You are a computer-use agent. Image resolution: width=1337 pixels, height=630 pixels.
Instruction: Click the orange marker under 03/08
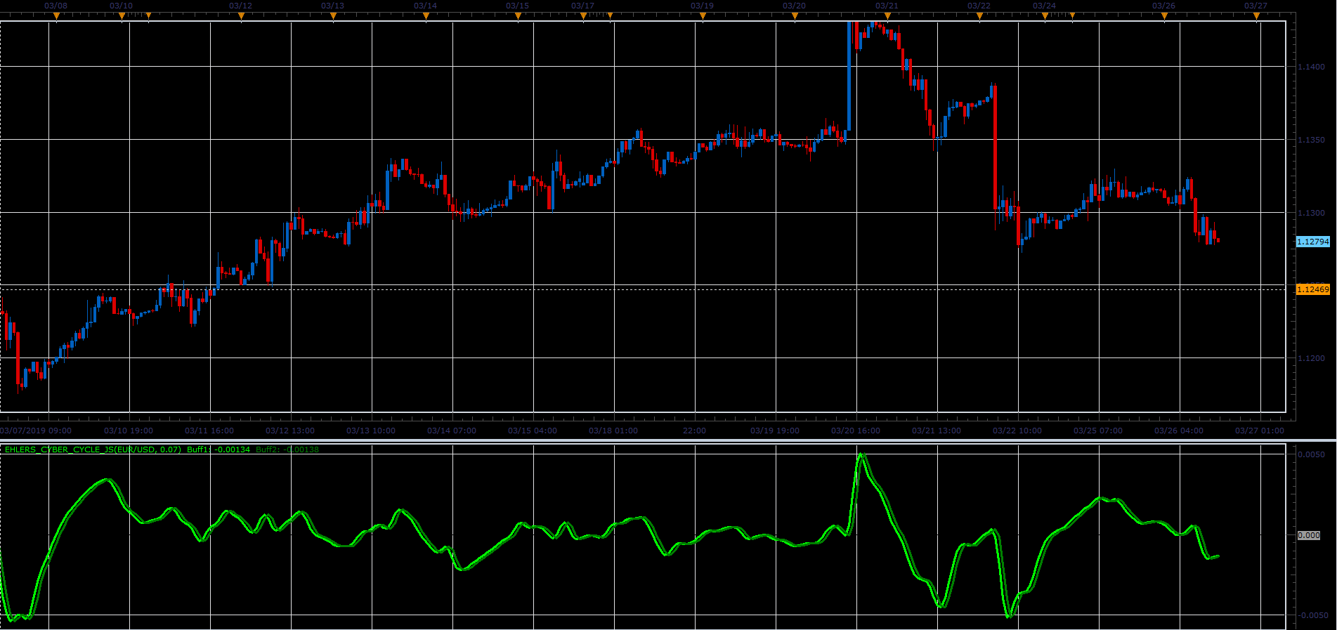(56, 15)
